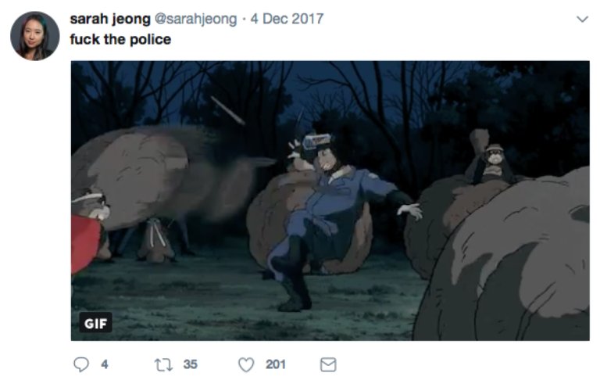
Task: Expand the tweet options chevron menu
Action: [x=581, y=19]
